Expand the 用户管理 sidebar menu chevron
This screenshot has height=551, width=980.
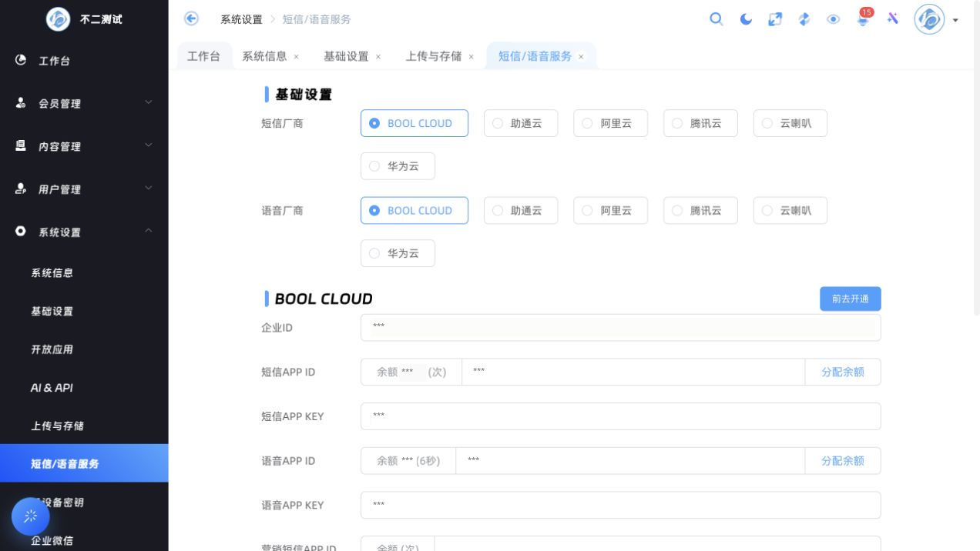click(x=149, y=188)
